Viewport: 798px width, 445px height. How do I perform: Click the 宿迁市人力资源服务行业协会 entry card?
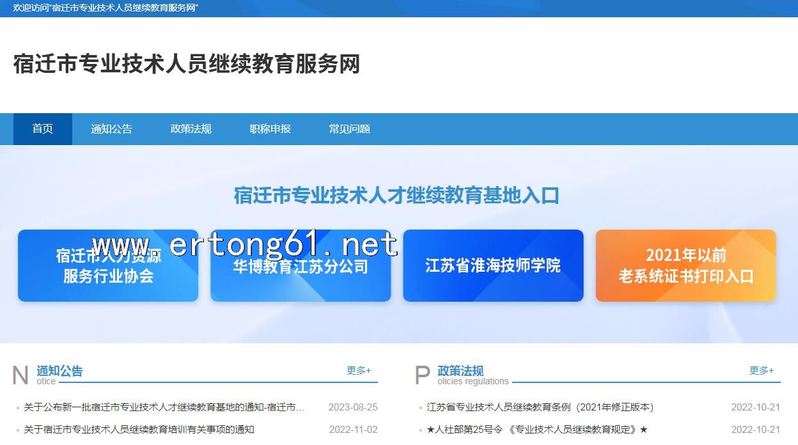point(108,266)
